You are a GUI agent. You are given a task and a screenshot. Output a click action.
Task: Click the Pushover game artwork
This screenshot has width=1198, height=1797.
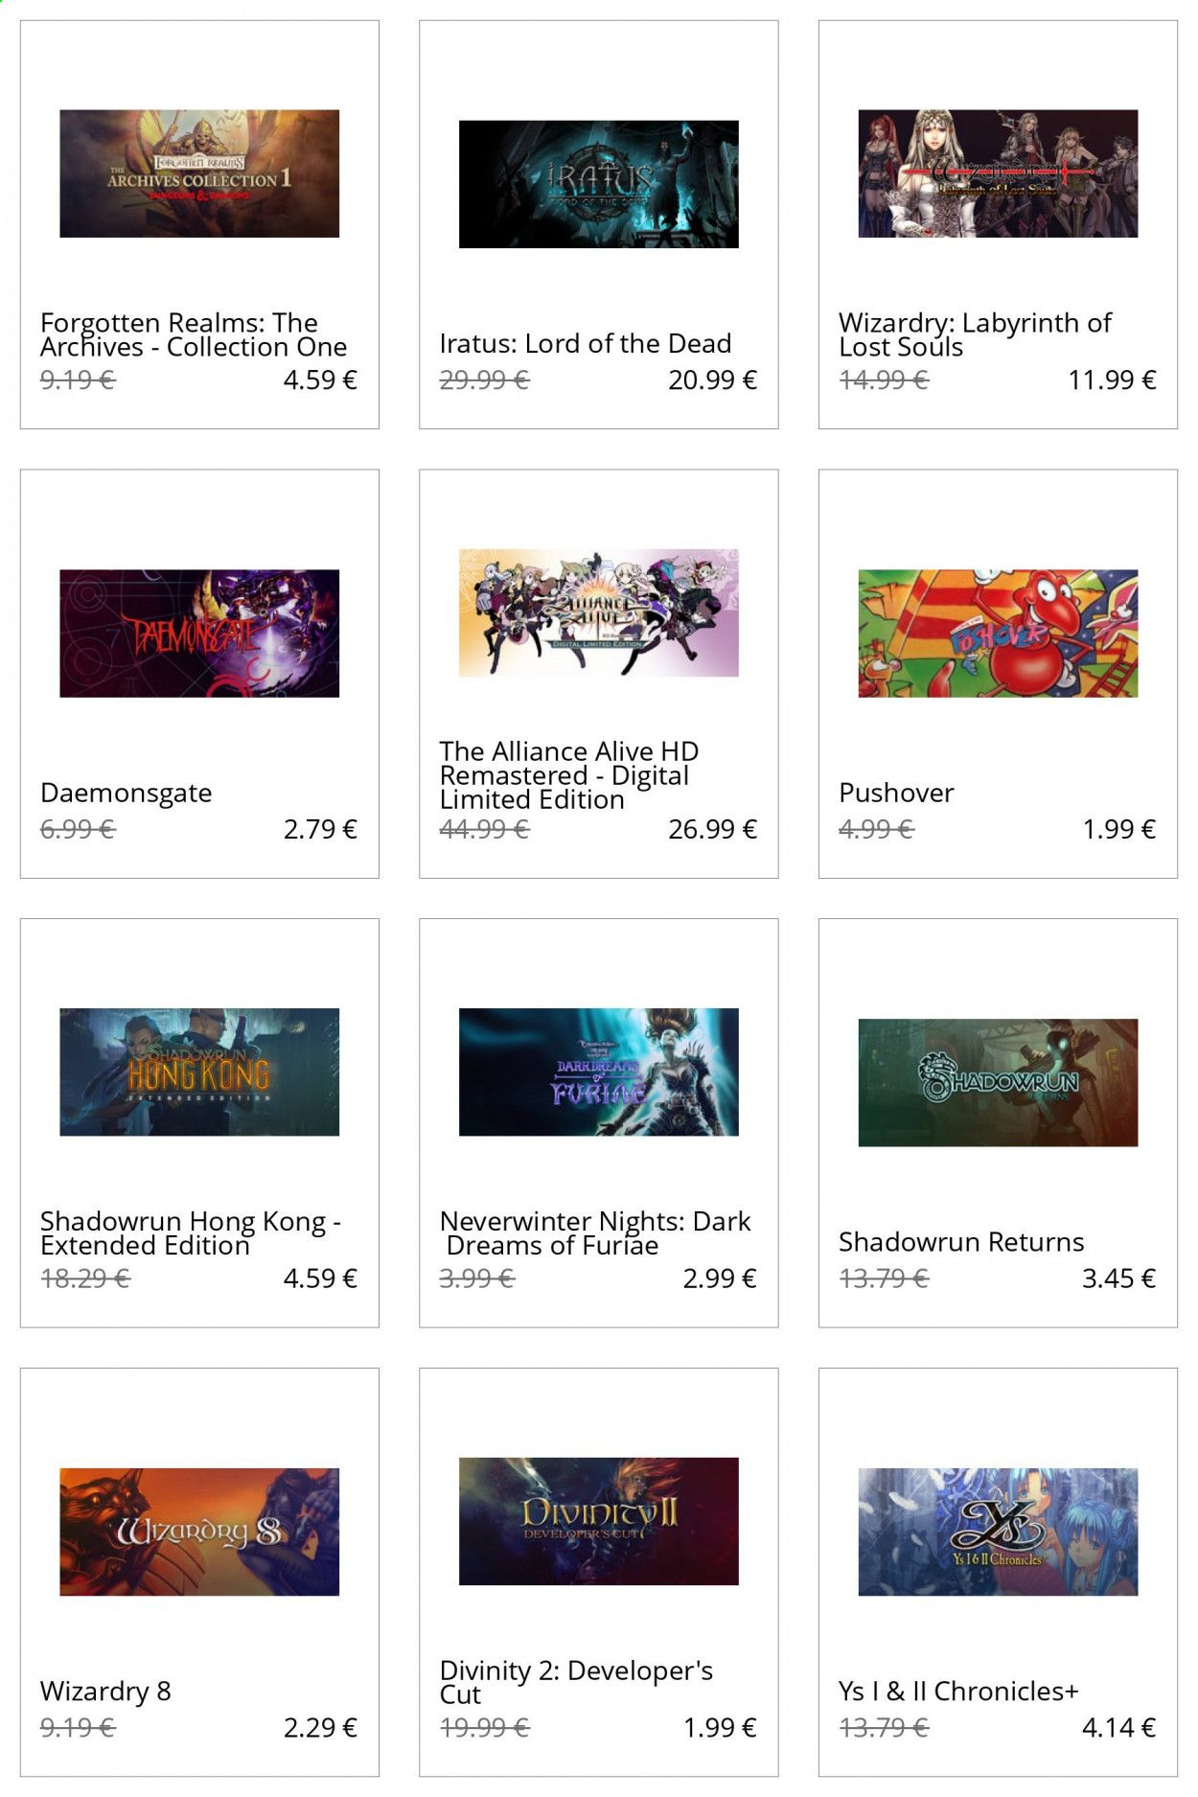pyautogui.click(x=998, y=634)
